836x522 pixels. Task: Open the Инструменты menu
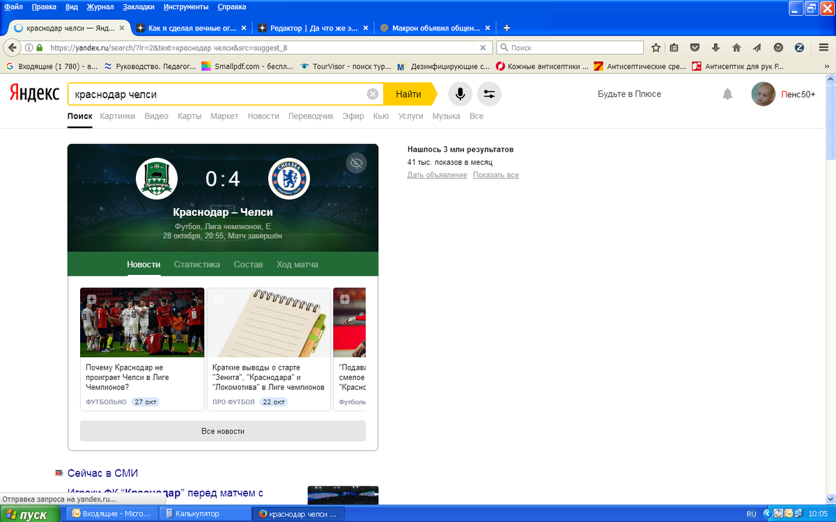click(186, 7)
